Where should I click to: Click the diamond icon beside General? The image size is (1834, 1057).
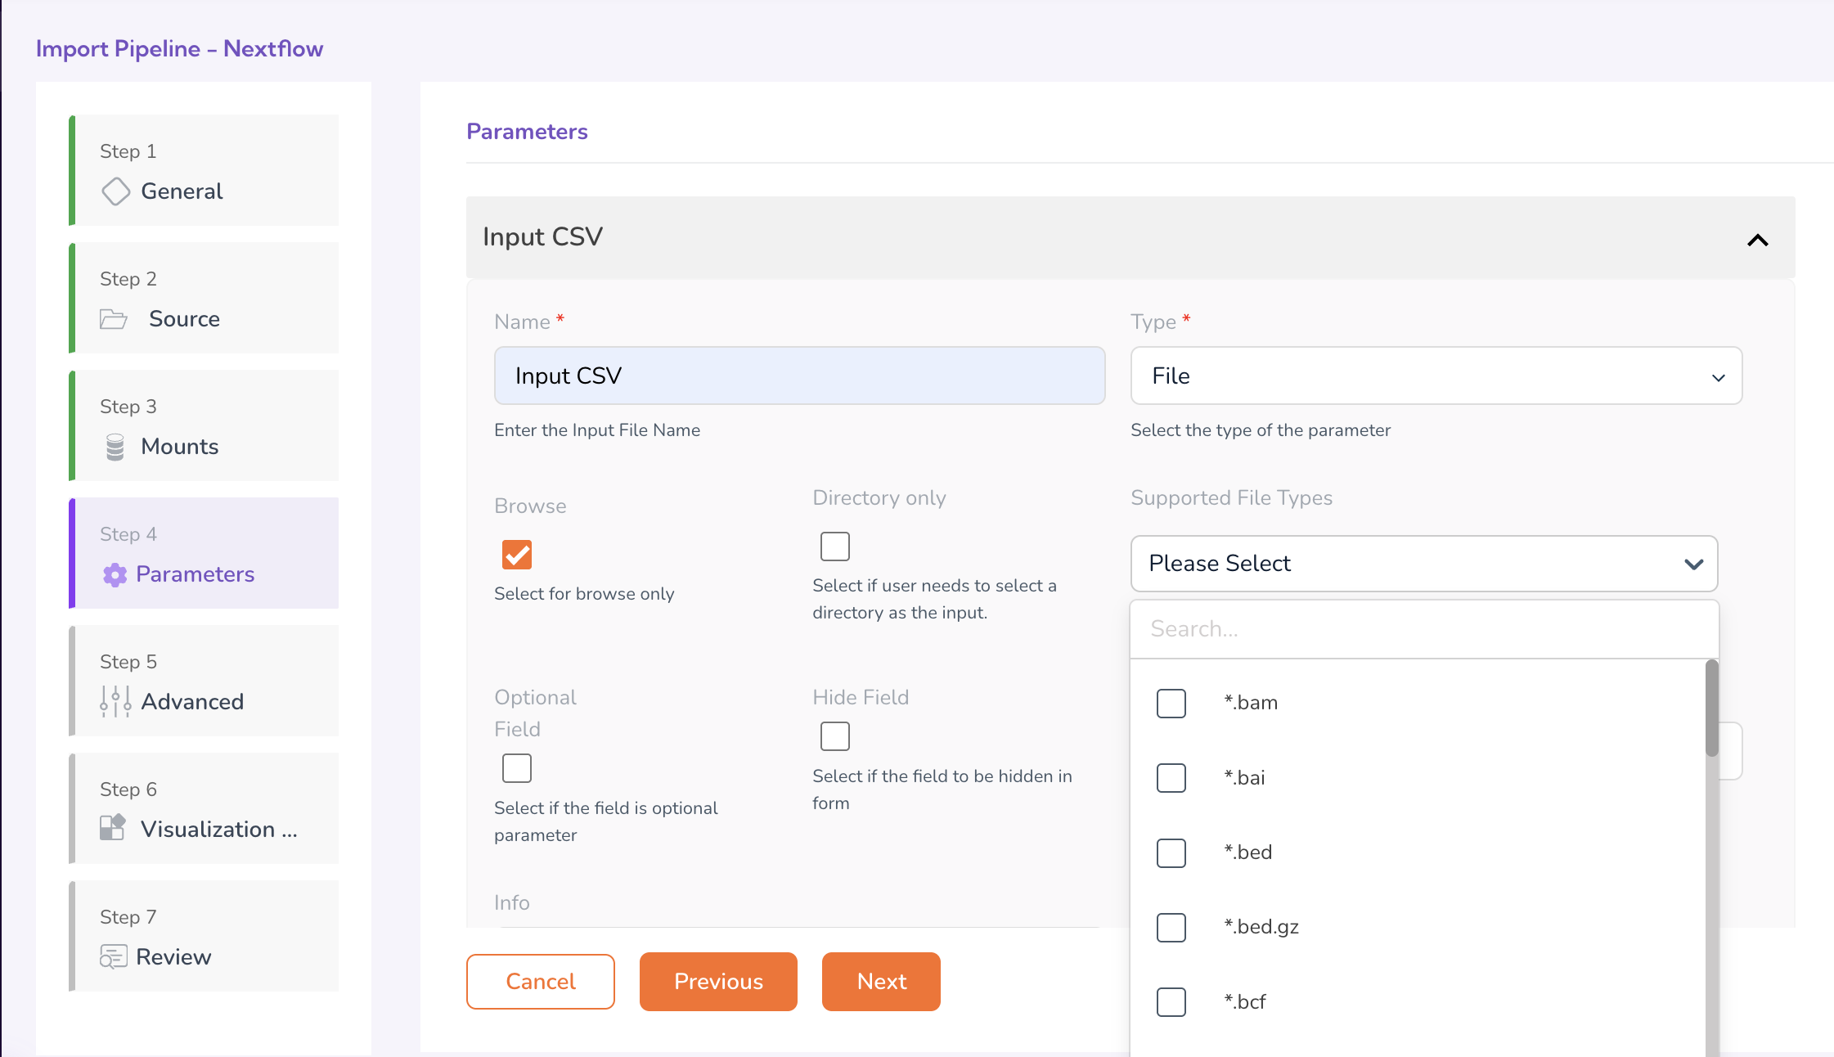(115, 191)
